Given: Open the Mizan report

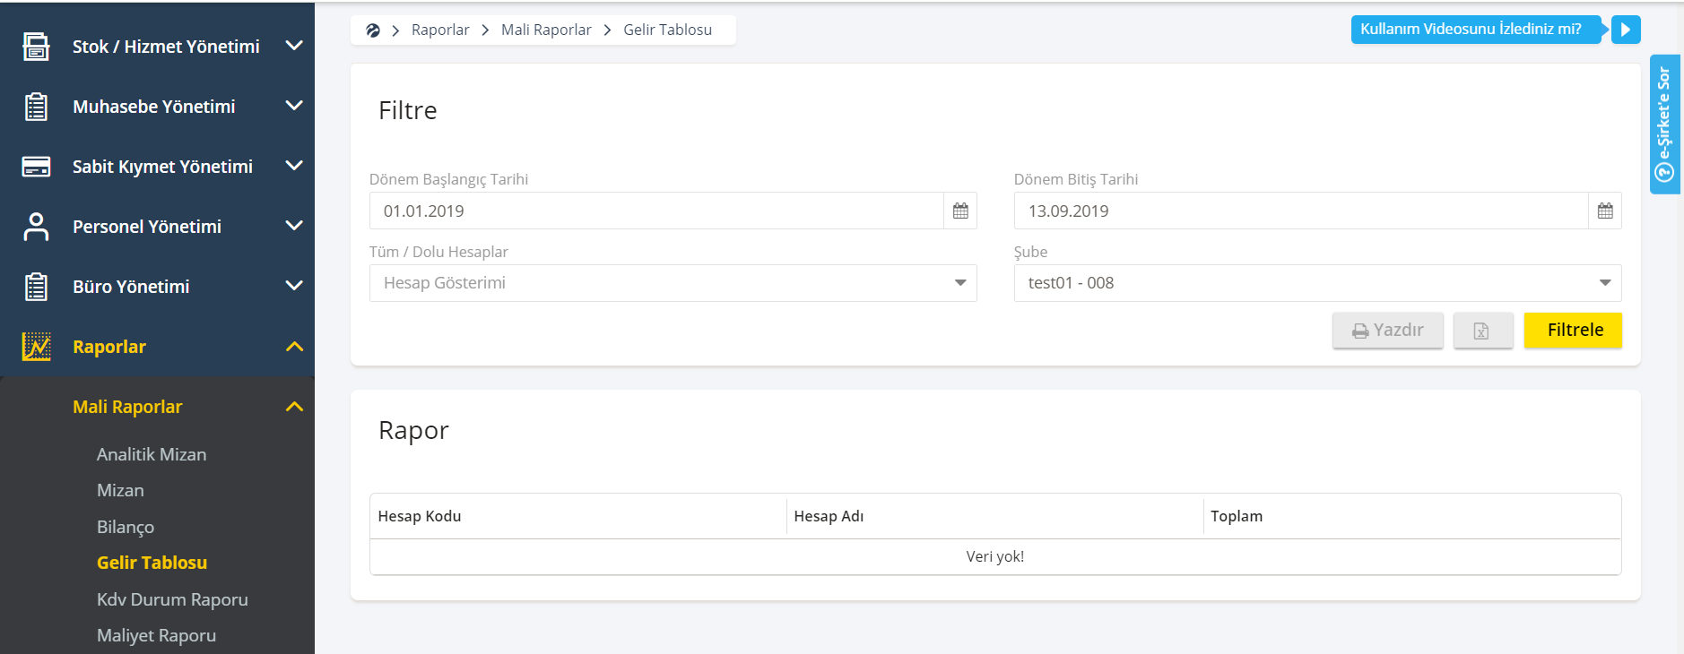Looking at the screenshot, I should (120, 490).
